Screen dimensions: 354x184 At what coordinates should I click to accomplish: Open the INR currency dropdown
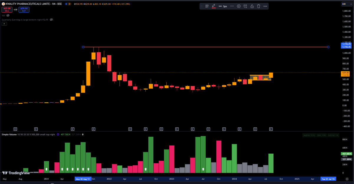pyautogui.click(x=348, y=4)
